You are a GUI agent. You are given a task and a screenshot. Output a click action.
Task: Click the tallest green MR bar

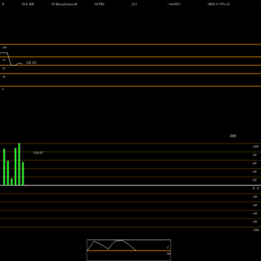click(19, 164)
